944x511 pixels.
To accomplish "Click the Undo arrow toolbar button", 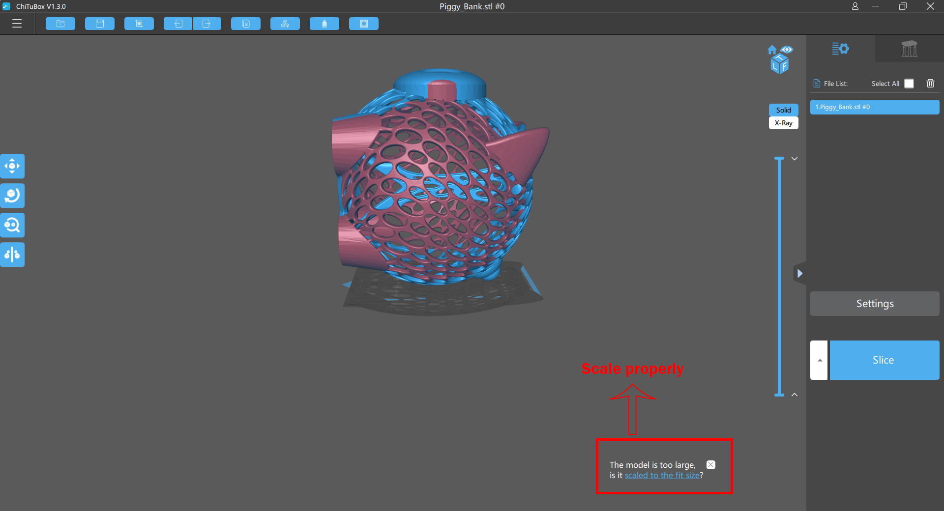I will [x=177, y=24].
